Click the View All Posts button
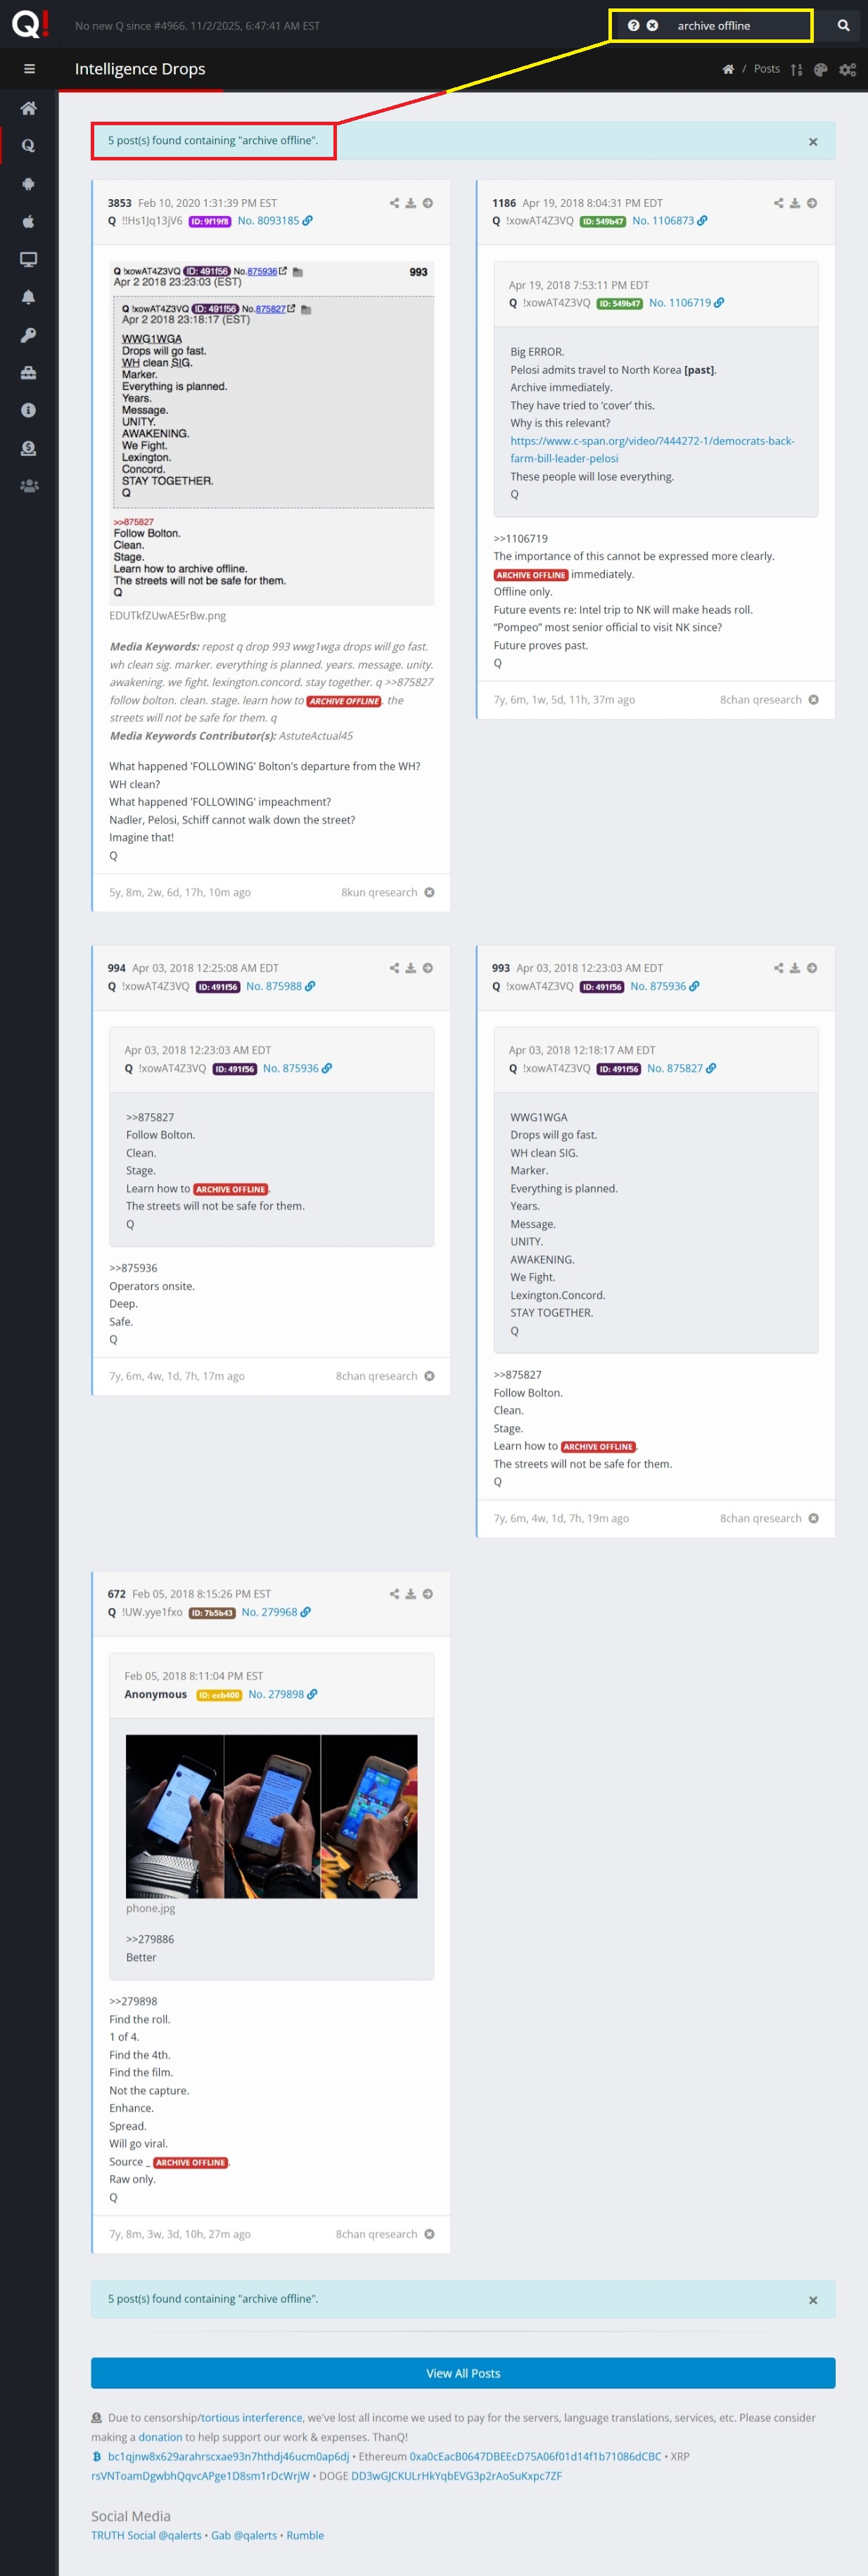Screen dimensions: 868x2576 coord(463,2372)
